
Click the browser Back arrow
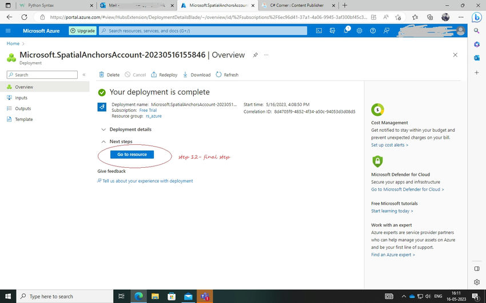pyautogui.click(x=9, y=17)
